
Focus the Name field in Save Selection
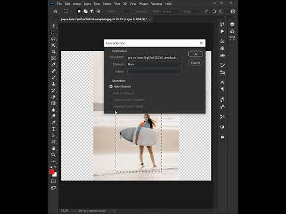coord(154,71)
